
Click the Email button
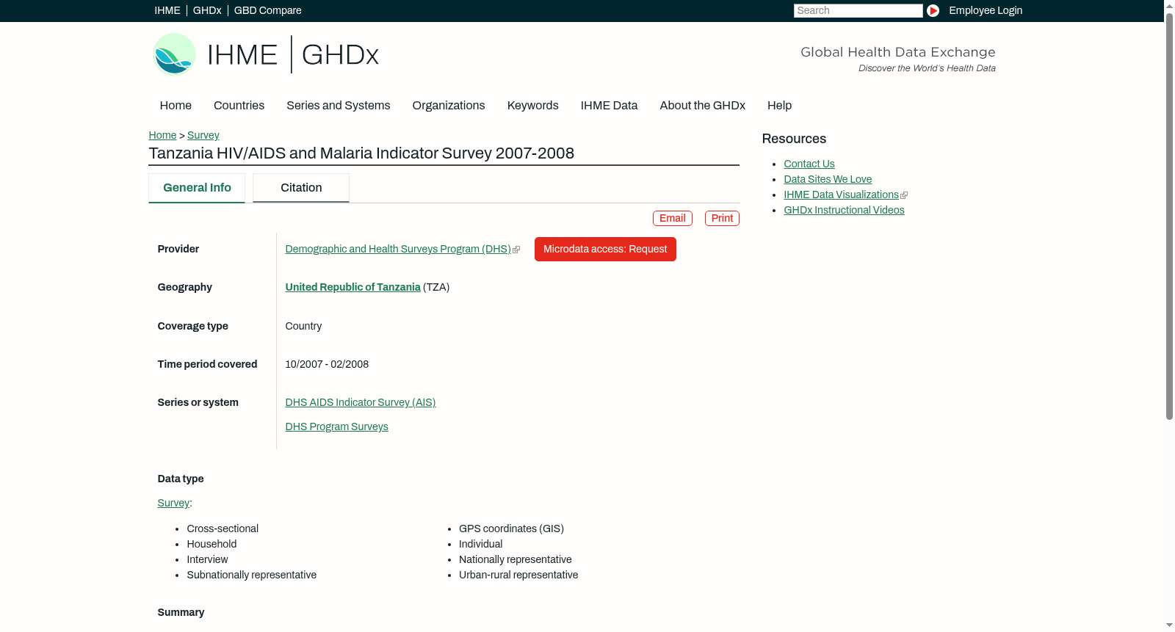pos(673,218)
